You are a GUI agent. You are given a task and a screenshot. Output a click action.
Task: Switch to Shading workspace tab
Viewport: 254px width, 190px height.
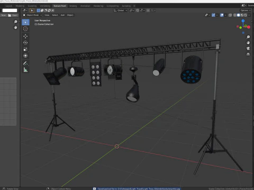[73, 6]
